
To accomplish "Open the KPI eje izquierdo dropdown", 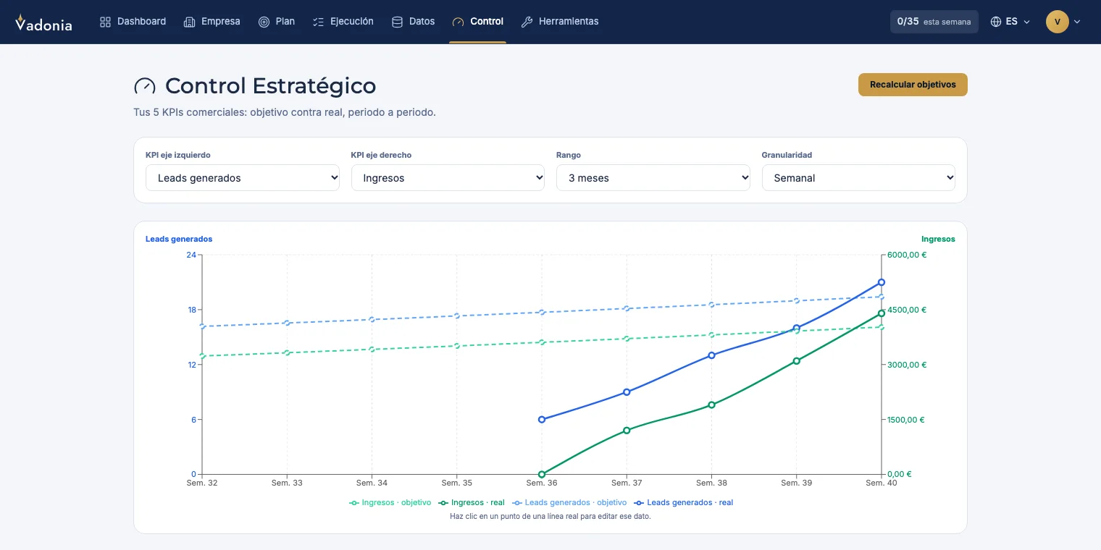I will click(x=243, y=178).
